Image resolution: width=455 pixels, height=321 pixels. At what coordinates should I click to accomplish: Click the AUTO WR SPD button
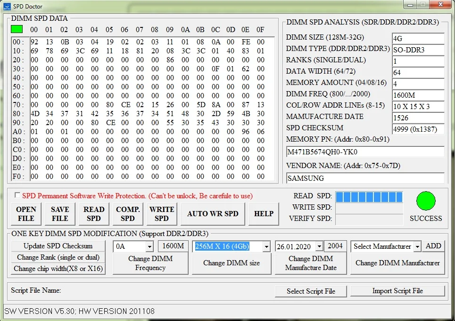click(x=213, y=214)
